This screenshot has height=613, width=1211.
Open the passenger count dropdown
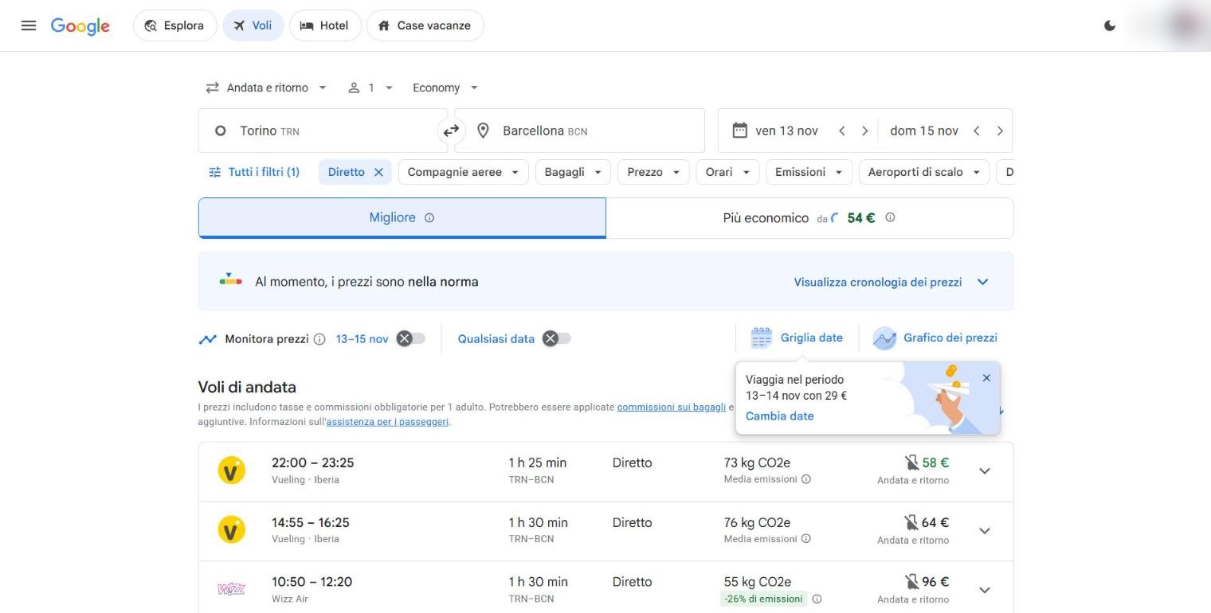click(370, 88)
